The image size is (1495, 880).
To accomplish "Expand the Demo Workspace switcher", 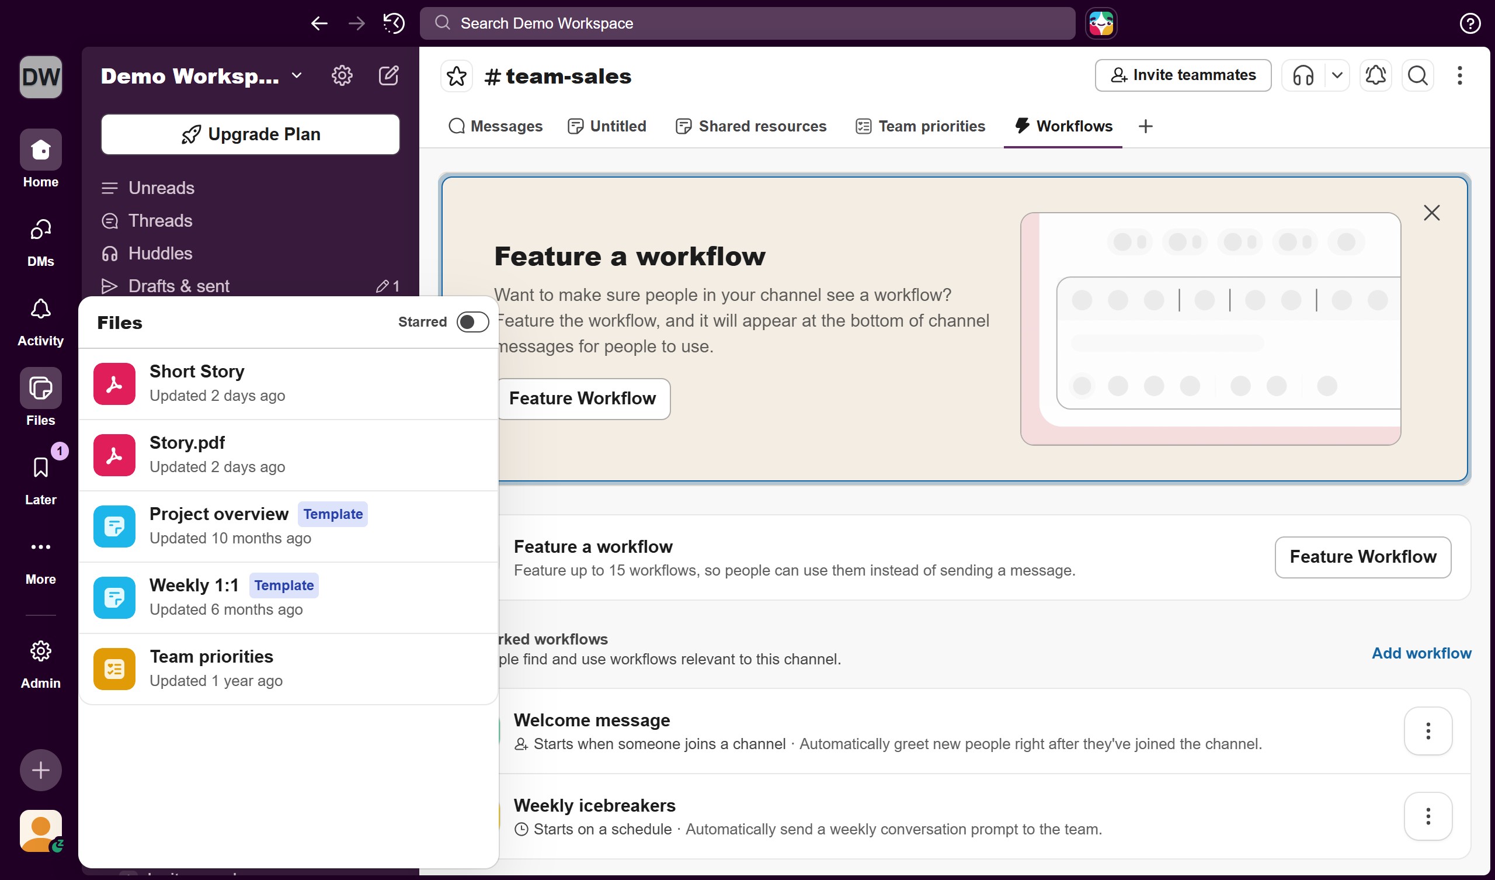I will coord(296,76).
